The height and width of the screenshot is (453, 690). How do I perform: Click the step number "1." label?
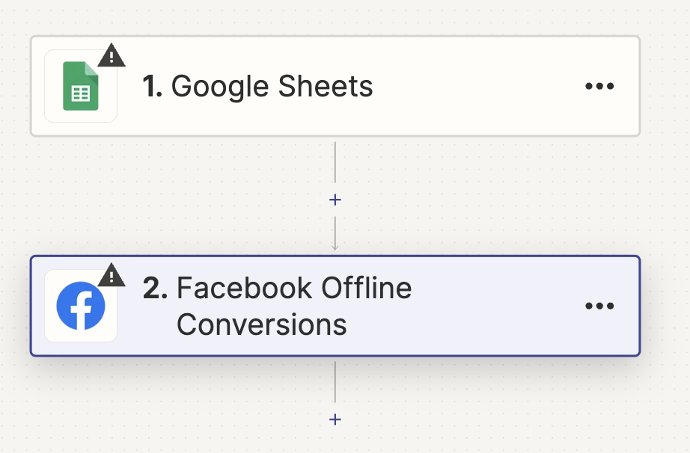coord(152,86)
